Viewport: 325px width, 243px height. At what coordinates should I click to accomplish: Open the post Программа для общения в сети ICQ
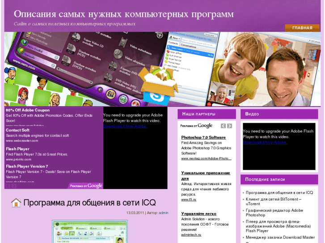coord(89,203)
